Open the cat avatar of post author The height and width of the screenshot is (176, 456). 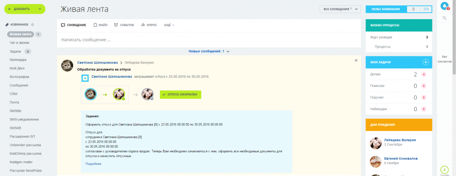point(67,65)
